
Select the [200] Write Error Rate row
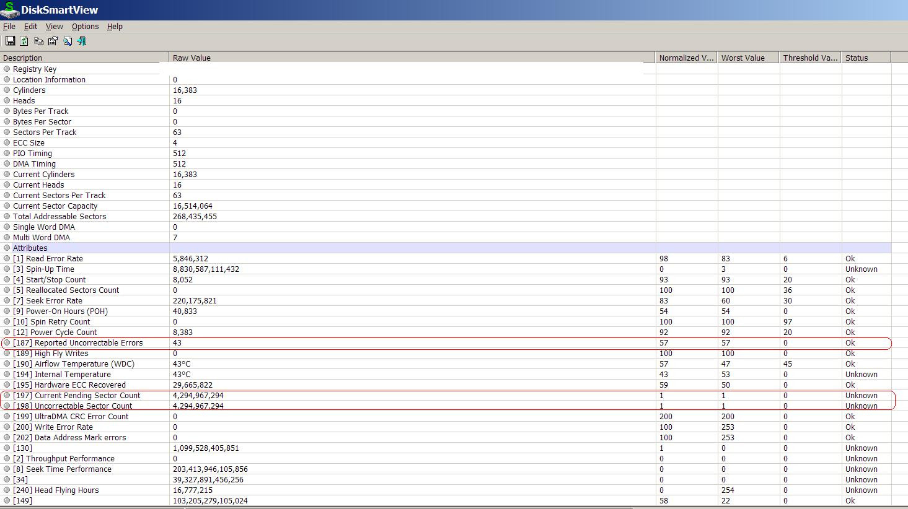point(446,427)
